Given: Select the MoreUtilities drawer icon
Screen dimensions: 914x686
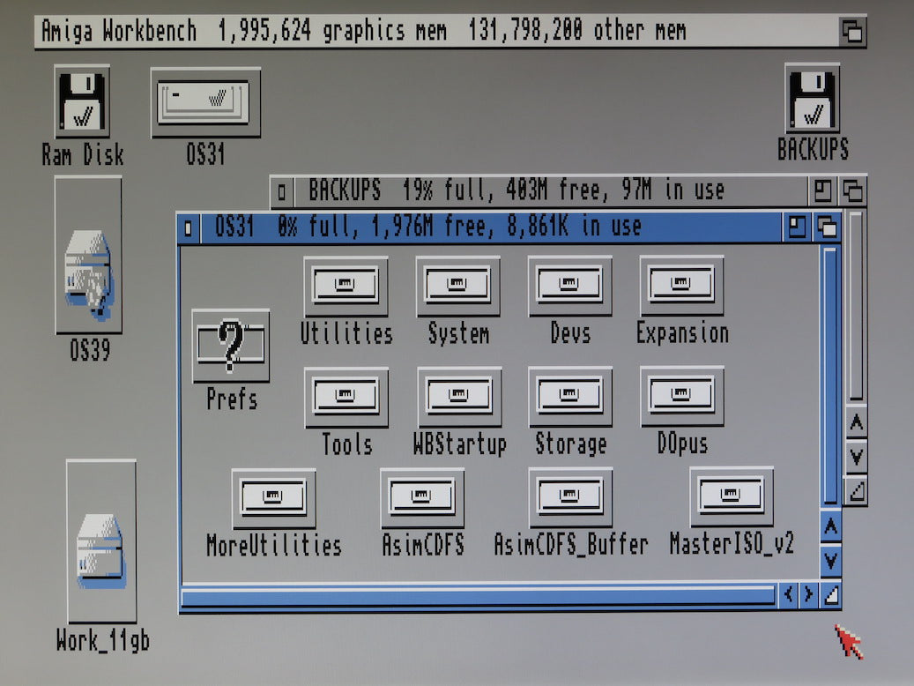Looking at the screenshot, I should tap(273, 499).
